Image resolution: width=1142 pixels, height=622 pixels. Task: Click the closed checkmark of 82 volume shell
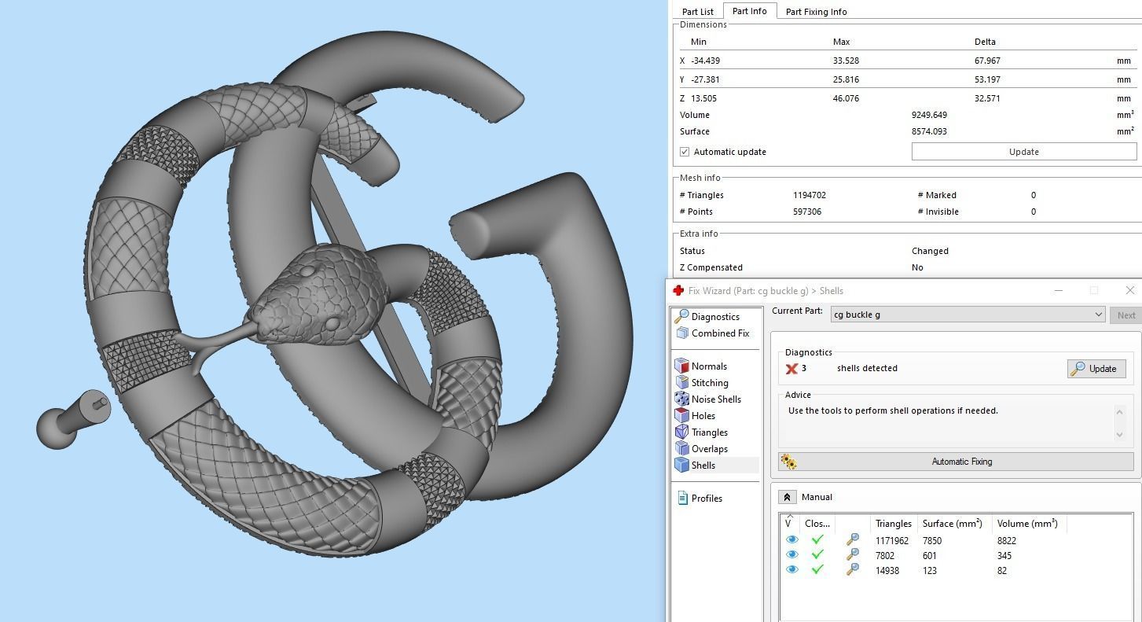coord(817,570)
